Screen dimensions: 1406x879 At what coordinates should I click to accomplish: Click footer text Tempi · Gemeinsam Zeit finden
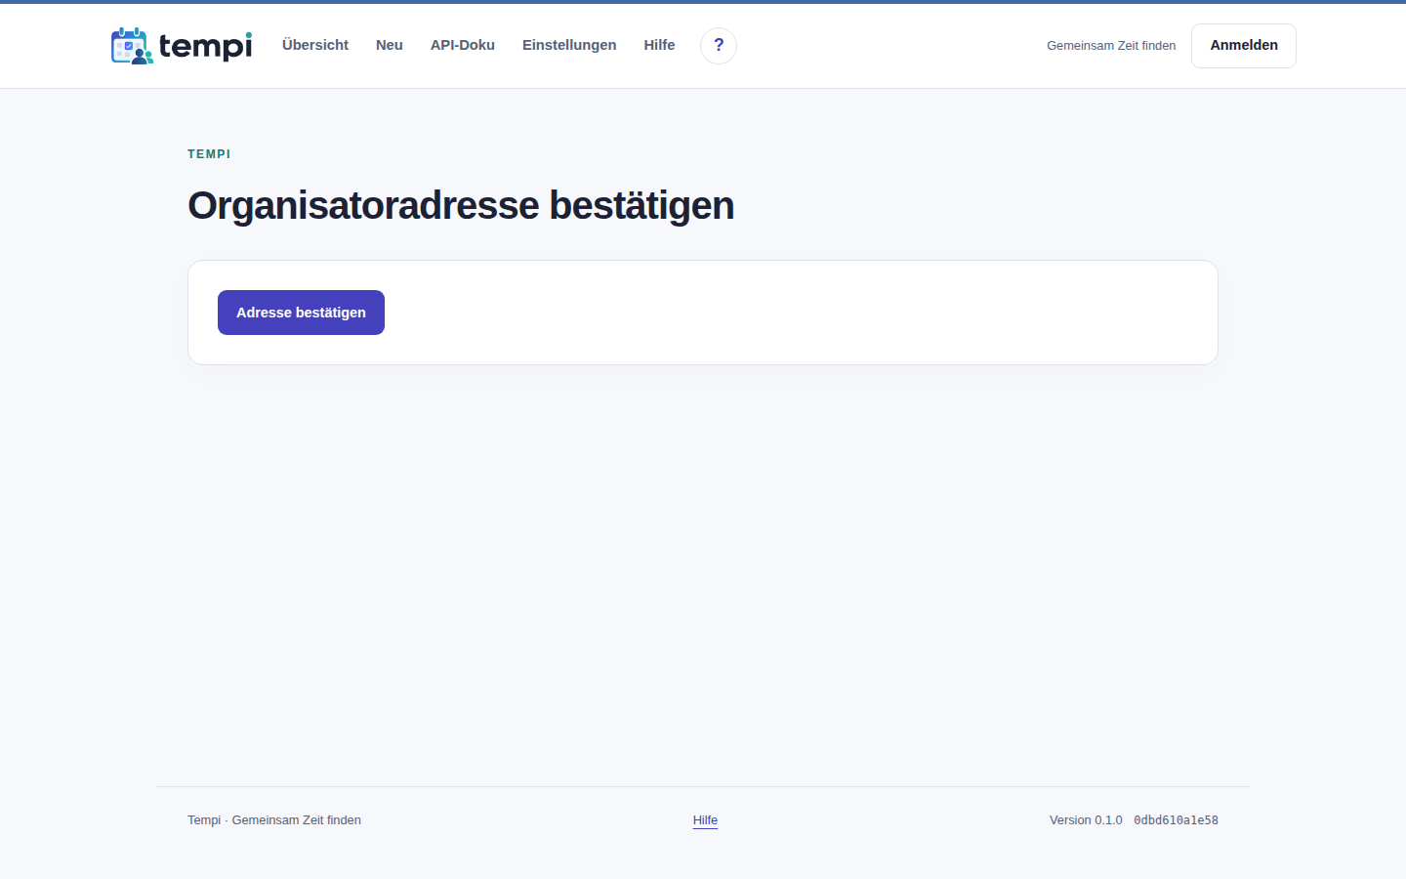click(x=274, y=820)
